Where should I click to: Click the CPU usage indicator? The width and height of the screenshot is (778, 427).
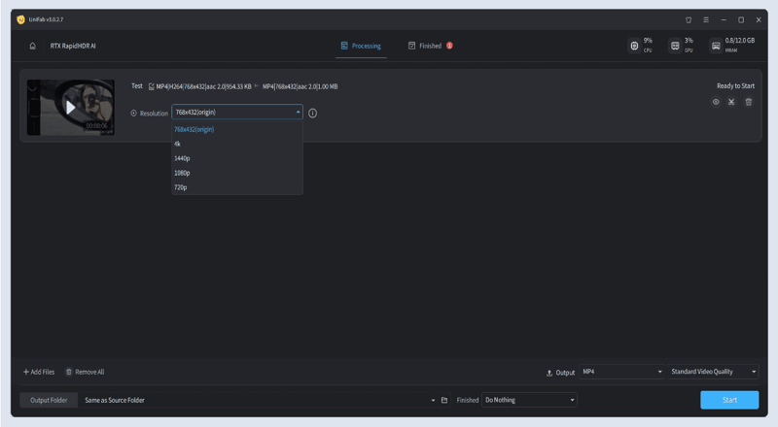click(x=640, y=46)
